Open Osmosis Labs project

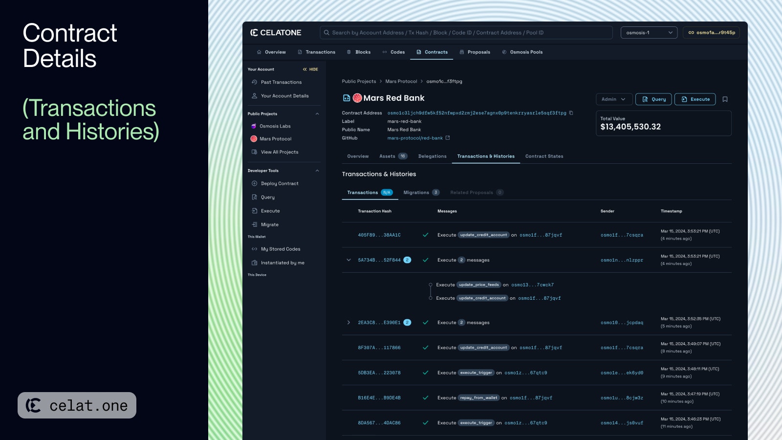click(275, 126)
